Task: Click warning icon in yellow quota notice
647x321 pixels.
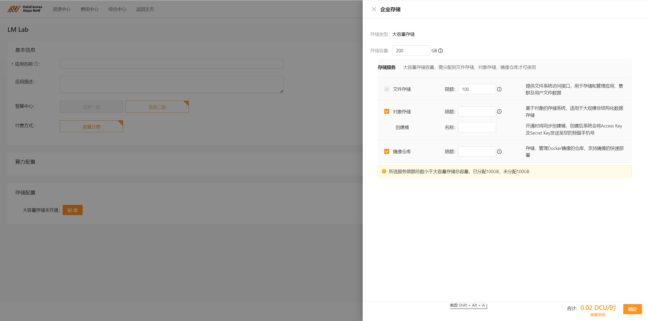Action: pyautogui.click(x=384, y=171)
